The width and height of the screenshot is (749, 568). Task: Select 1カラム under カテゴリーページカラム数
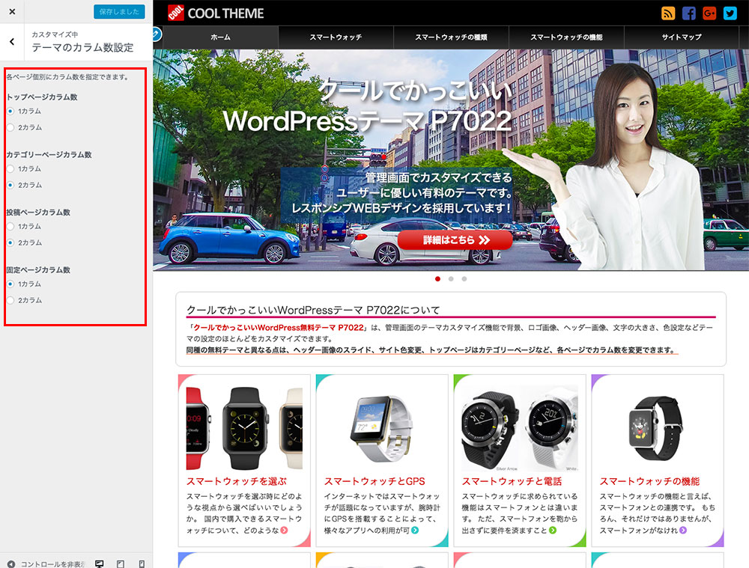coord(10,169)
